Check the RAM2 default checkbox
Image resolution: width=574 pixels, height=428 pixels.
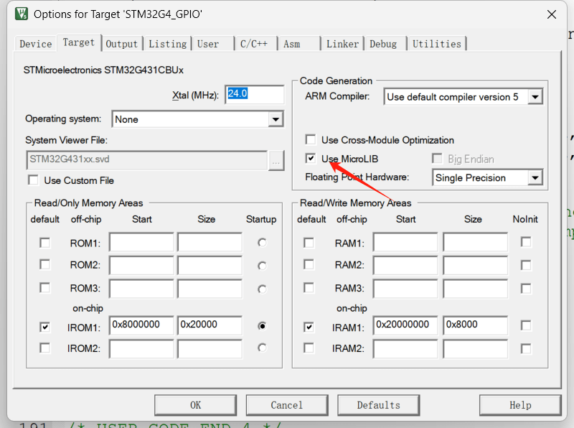[309, 264]
